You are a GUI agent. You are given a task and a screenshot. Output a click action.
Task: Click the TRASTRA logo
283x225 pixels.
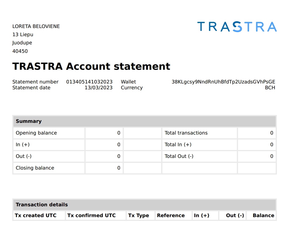click(x=237, y=27)
